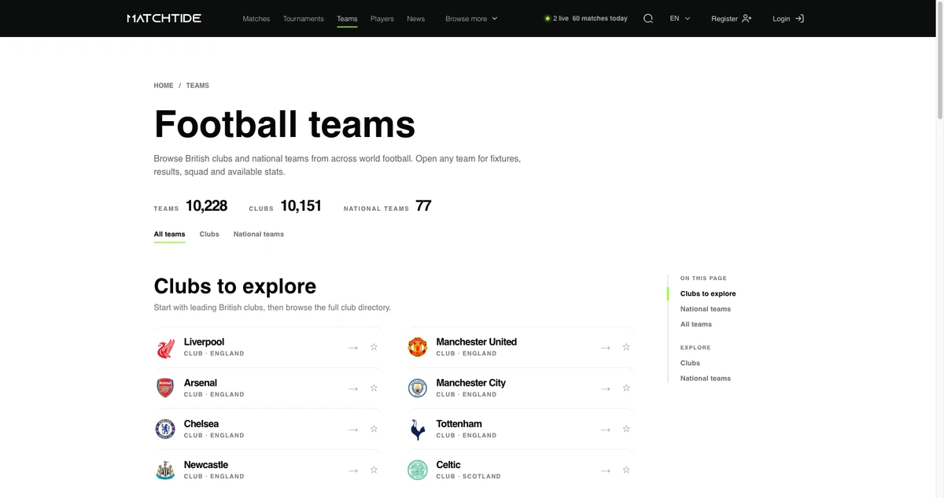Image resolution: width=944 pixels, height=498 pixels.
Task: Open the search magnifier icon
Action: click(x=648, y=18)
